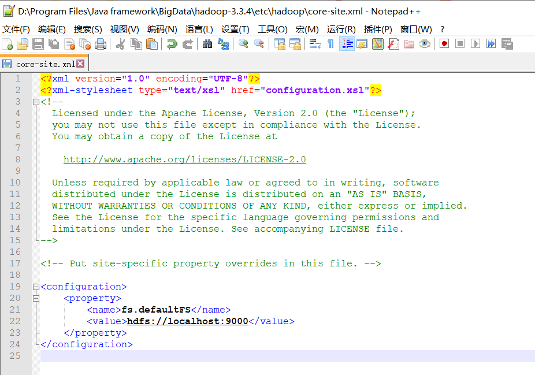535x375 pixels.
Task: Click the Close All toolbar icon
Action: 85,44
